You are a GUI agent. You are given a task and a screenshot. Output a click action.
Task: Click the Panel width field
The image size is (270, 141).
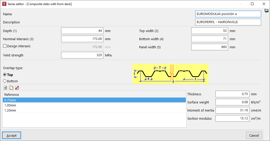pyautogui.click(x=210, y=47)
